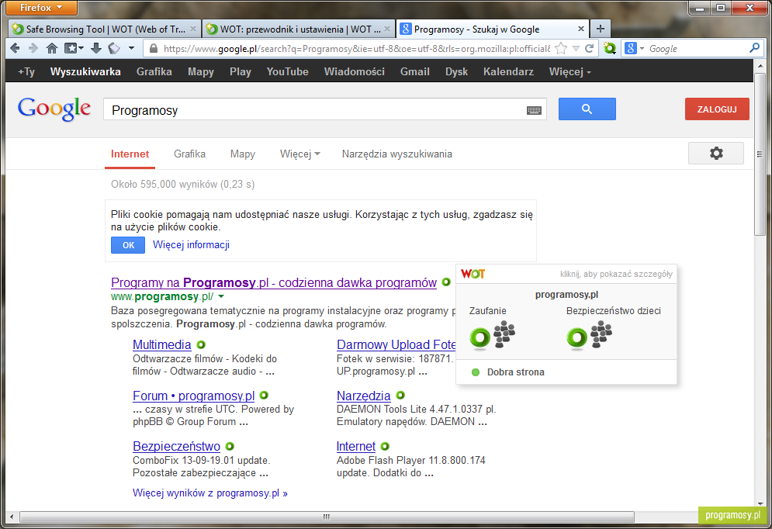Screen dimensions: 772x529
Task: Open YouTube in the black bar
Action: pos(288,72)
